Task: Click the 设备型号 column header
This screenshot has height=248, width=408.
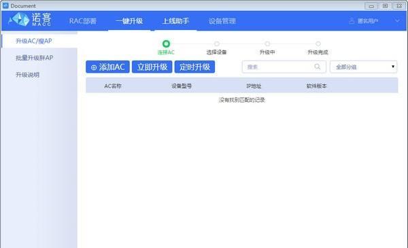Action: click(x=182, y=86)
